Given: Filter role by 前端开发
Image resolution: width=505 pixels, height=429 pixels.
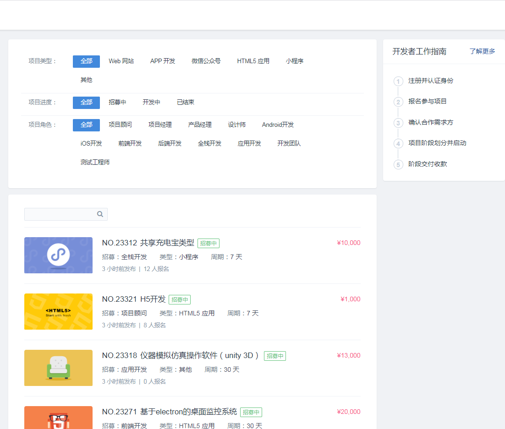Looking at the screenshot, I should click(x=130, y=144).
